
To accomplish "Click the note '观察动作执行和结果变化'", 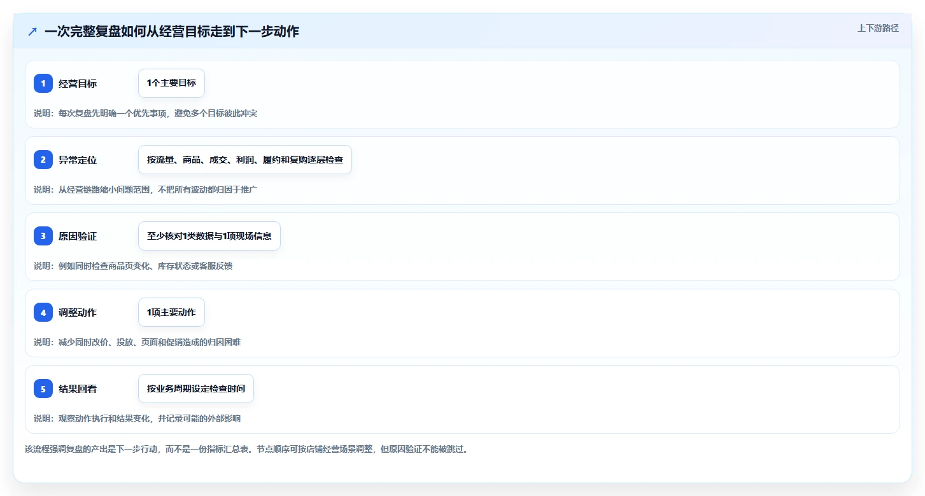I will coord(104,418).
